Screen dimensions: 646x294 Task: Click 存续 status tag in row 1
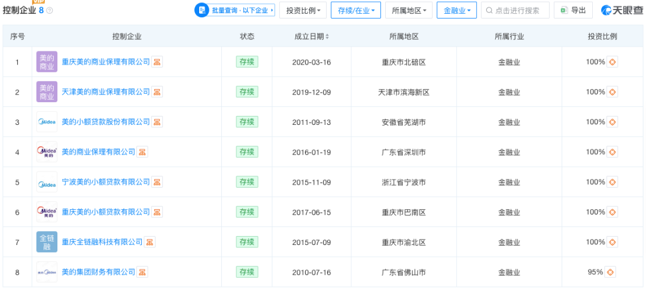(247, 62)
